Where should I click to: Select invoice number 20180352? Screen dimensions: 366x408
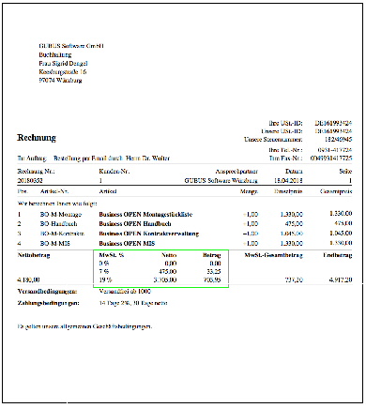30,180
